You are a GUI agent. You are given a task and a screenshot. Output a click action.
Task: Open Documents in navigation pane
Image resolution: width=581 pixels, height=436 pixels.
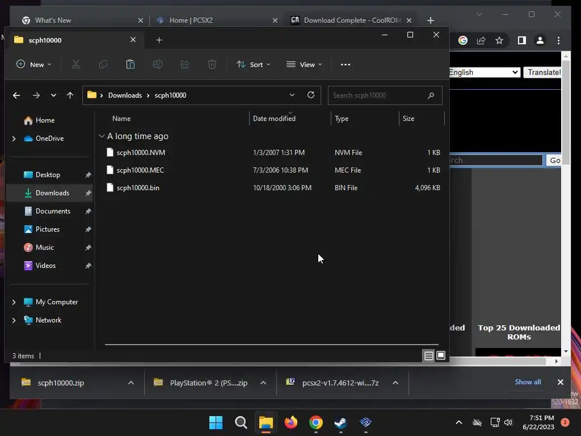point(53,211)
